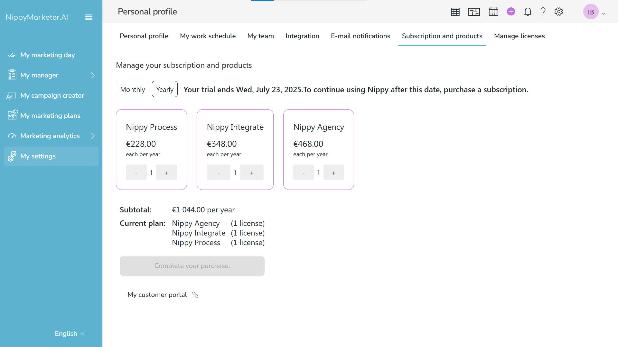618x347 pixels.
Task: Click the customer portal link icon
Action: pyautogui.click(x=195, y=295)
